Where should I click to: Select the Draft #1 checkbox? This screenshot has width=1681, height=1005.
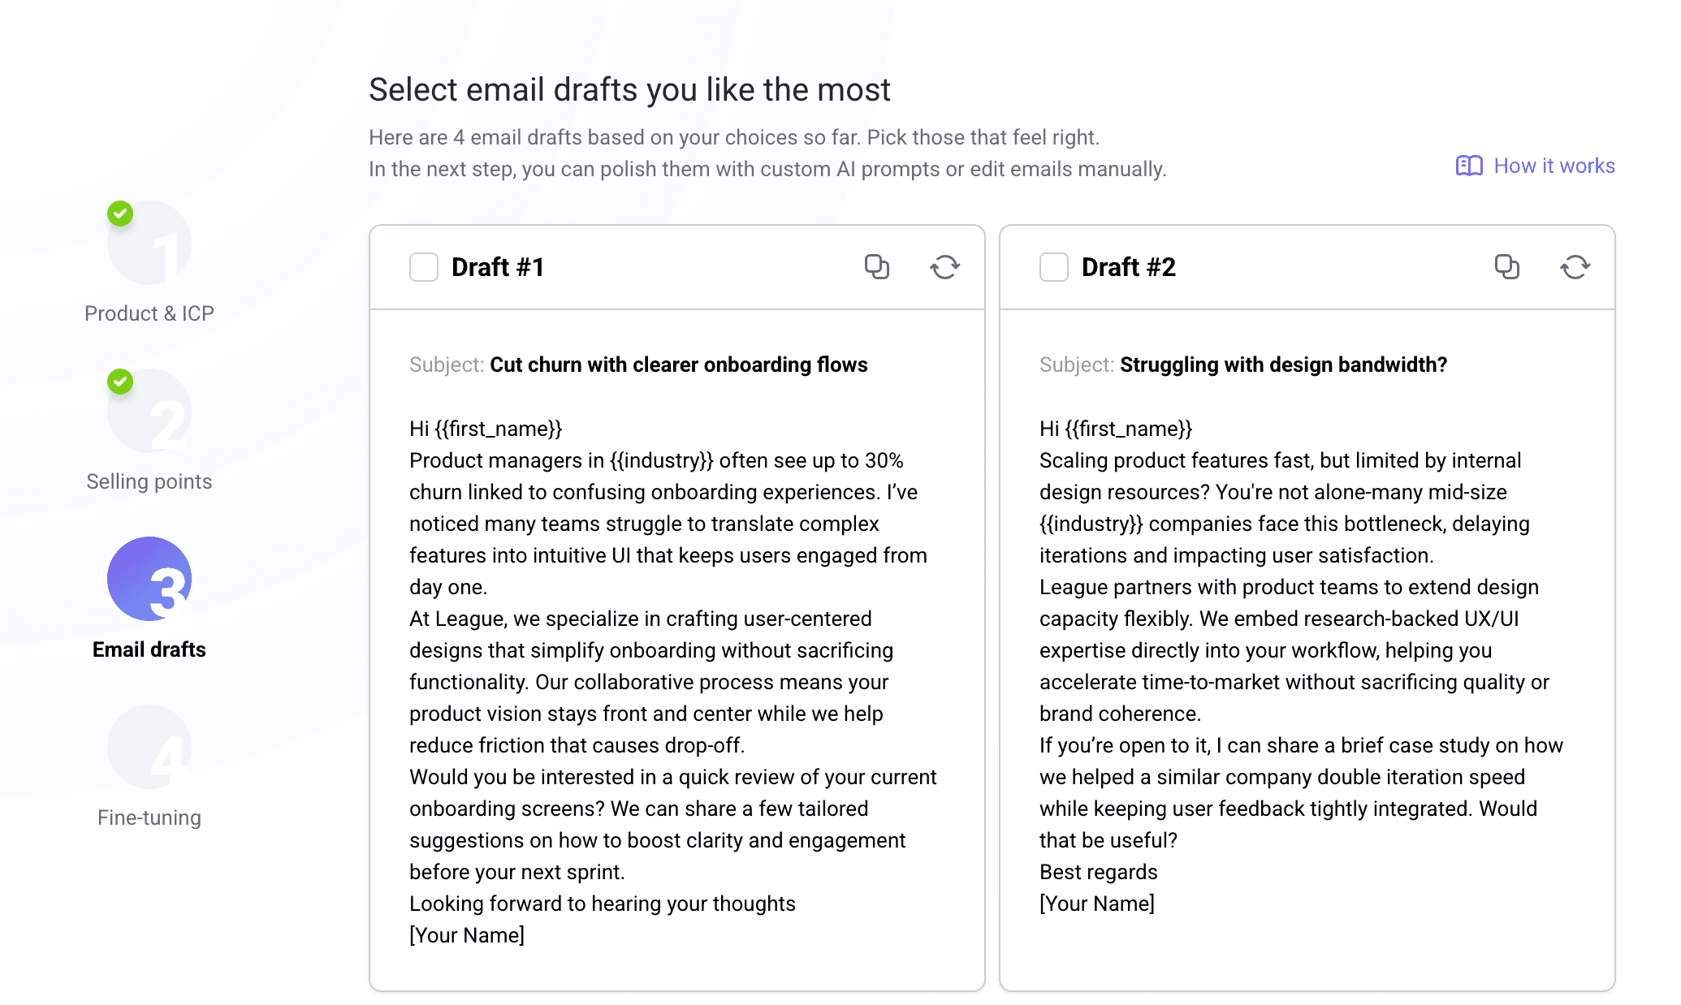[x=424, y=267]
